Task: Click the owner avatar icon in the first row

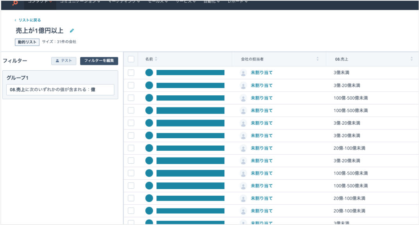Action: (243, 73)
